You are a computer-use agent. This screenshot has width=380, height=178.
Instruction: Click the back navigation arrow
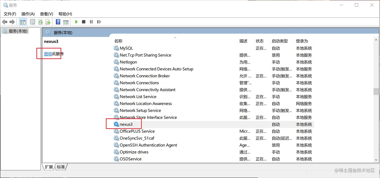point(5,22)
